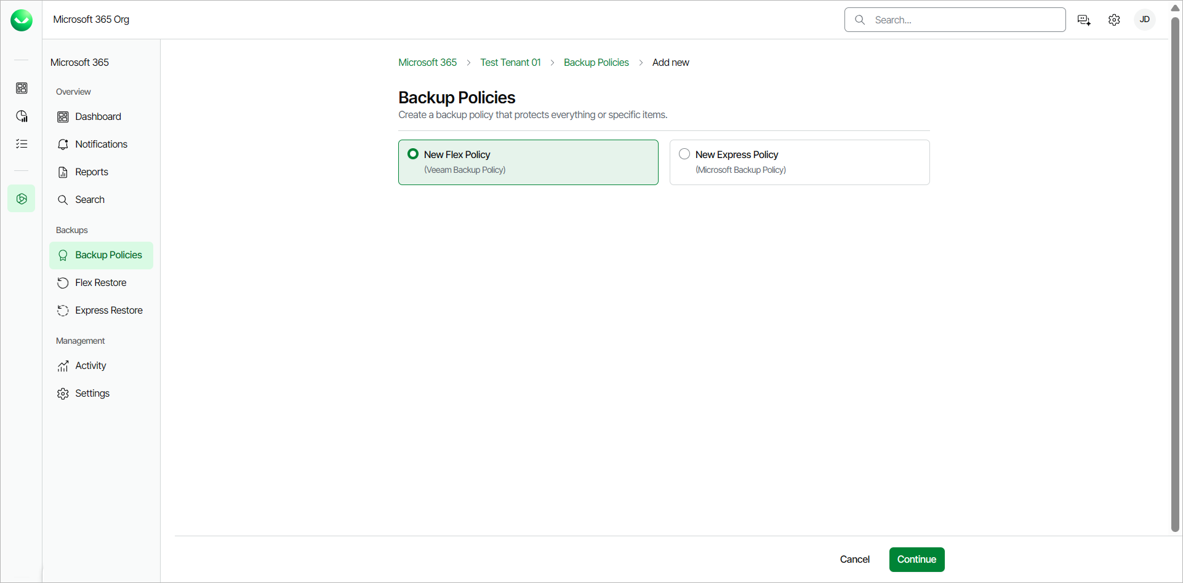Click the Search magnifier icon in sidebar
1183x583 pixels.
(63, 200)
